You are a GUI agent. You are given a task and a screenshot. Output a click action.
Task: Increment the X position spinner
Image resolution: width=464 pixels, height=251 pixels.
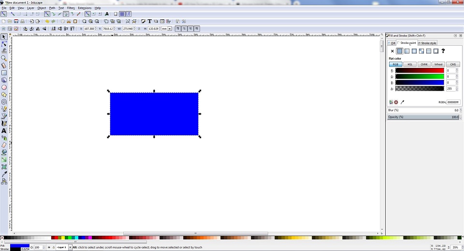96,28
